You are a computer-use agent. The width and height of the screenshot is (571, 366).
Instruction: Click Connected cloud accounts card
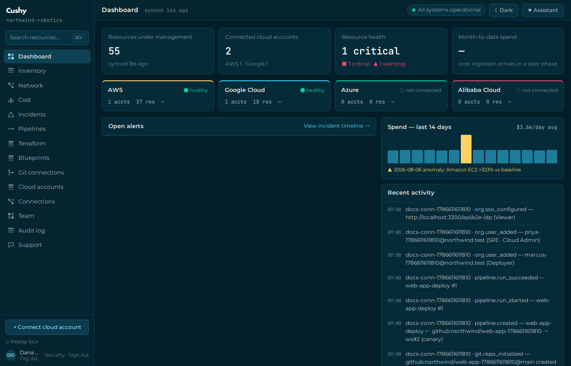click(x=274, y=51)
